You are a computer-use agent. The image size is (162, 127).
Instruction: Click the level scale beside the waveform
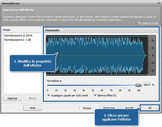(x=152, y=55)
